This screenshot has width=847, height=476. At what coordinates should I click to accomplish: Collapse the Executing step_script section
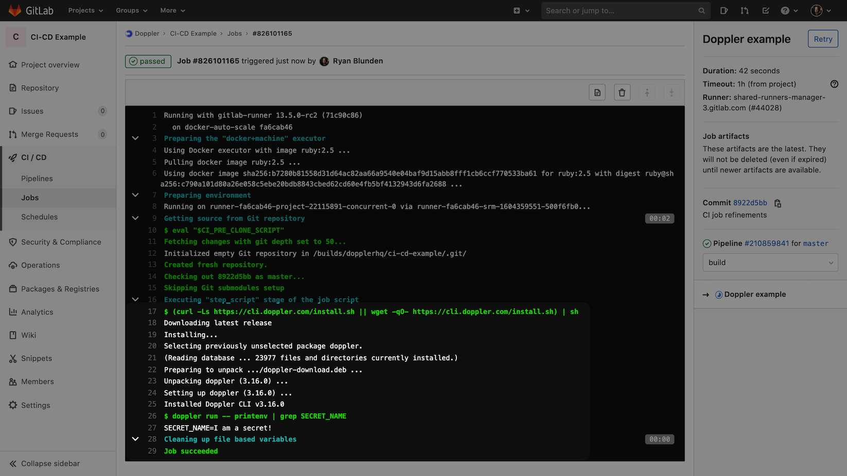(135, 300)
